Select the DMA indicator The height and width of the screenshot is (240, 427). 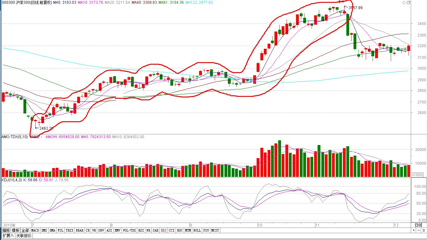[53, 230]
